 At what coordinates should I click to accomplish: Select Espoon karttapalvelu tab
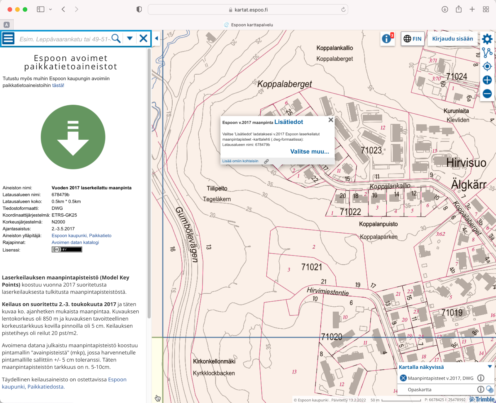pos(248,25)
